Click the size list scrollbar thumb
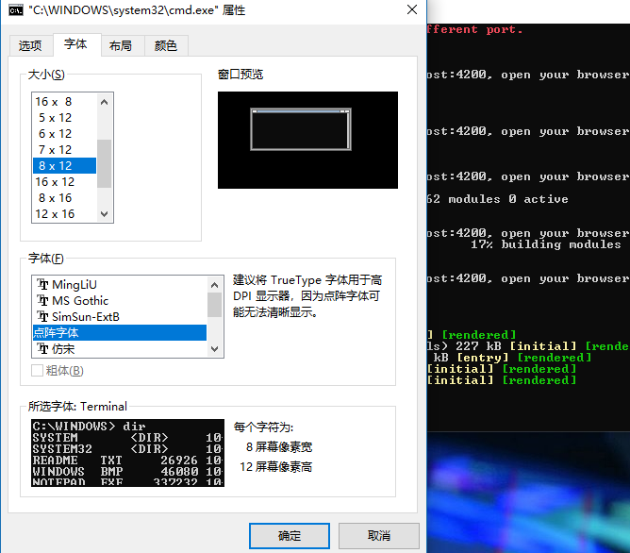The image size is (630, 553). coord(104,163)
